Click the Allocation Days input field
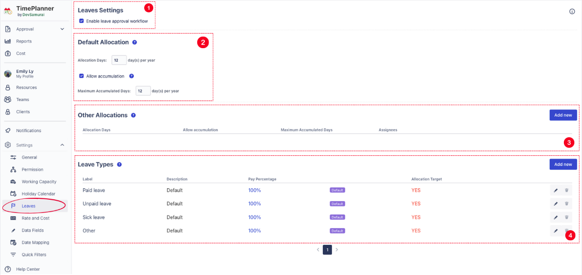The image size is (582, 275). 118,60
